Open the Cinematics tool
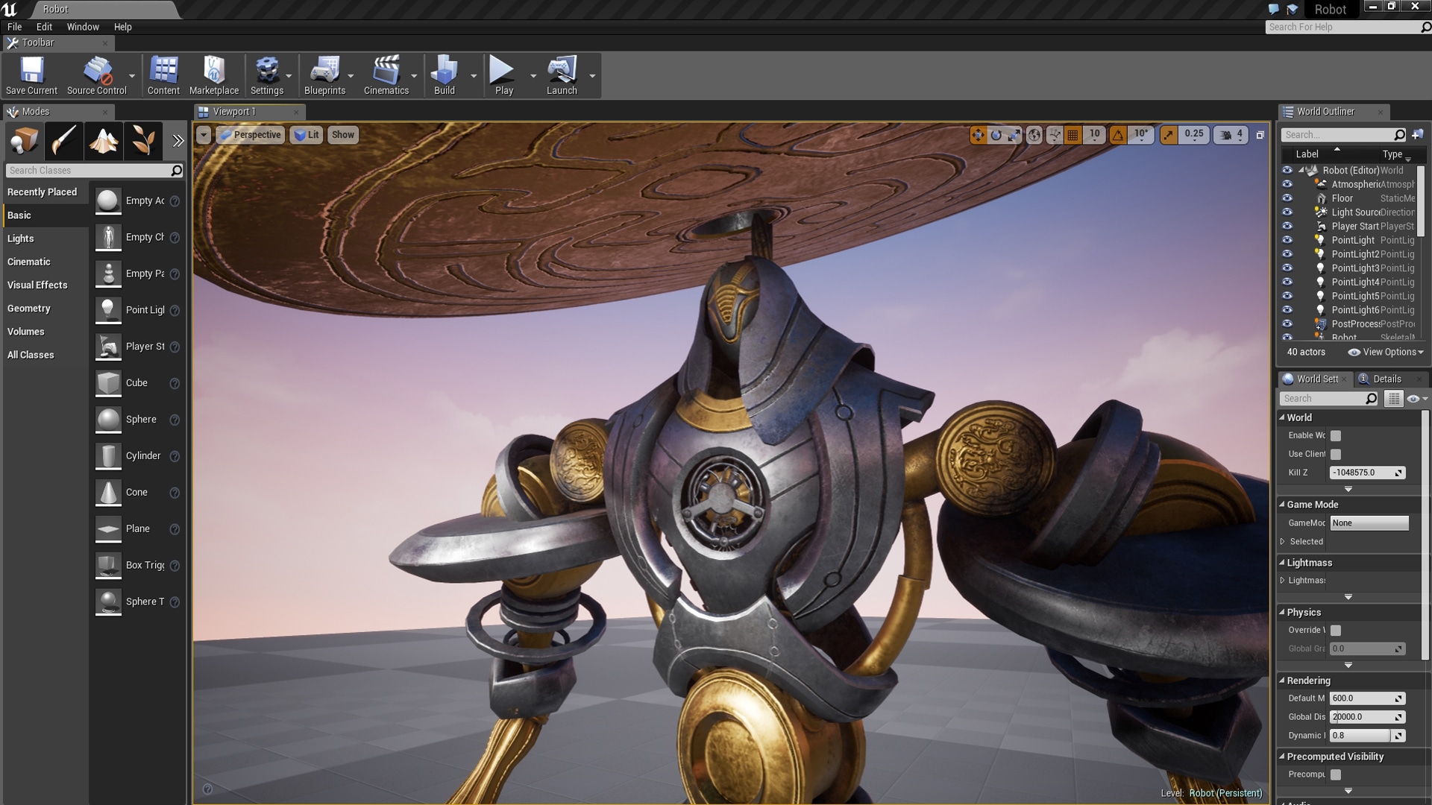This screenshot has width=1432, height=805. coord(386,75)
